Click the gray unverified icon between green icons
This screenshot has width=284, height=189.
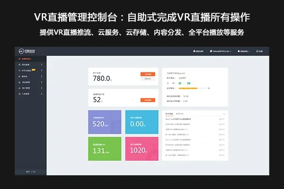click(185, 83)
